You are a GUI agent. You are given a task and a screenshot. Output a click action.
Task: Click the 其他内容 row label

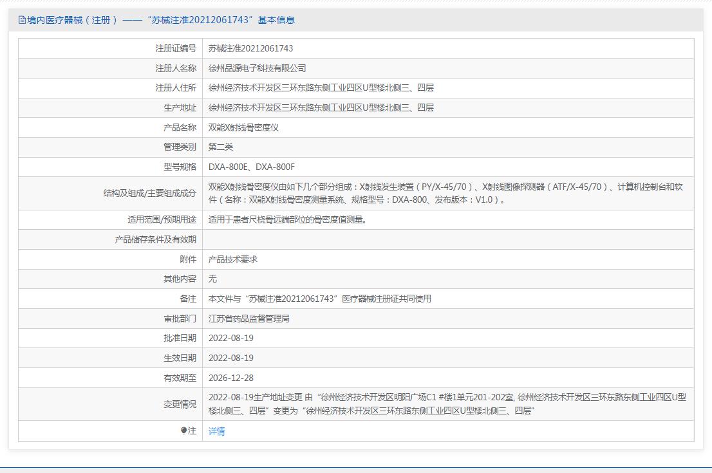pos(180,279)
